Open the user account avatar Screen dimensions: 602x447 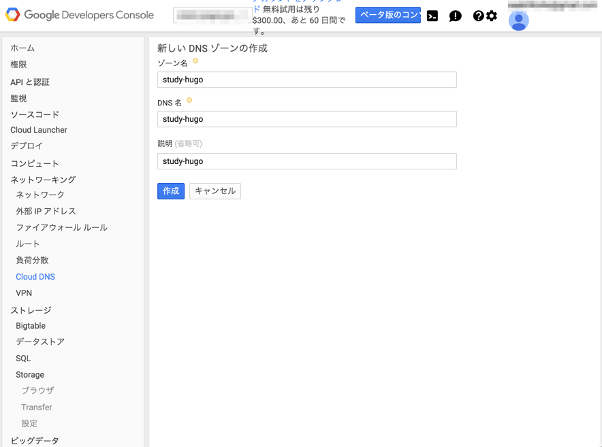tap(519, 20)
